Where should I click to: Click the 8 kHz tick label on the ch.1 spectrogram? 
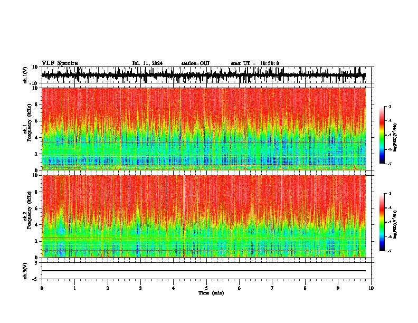click(36, 104)
